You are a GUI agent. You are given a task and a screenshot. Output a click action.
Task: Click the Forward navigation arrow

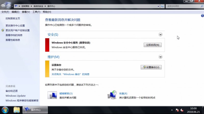[x=9, y=6]
